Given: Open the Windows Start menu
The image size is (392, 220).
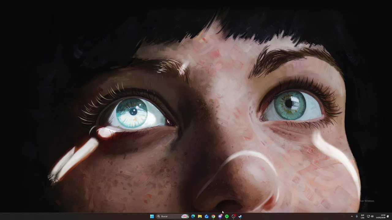Looking at the screenshot, I should click(x=152, y=216).
